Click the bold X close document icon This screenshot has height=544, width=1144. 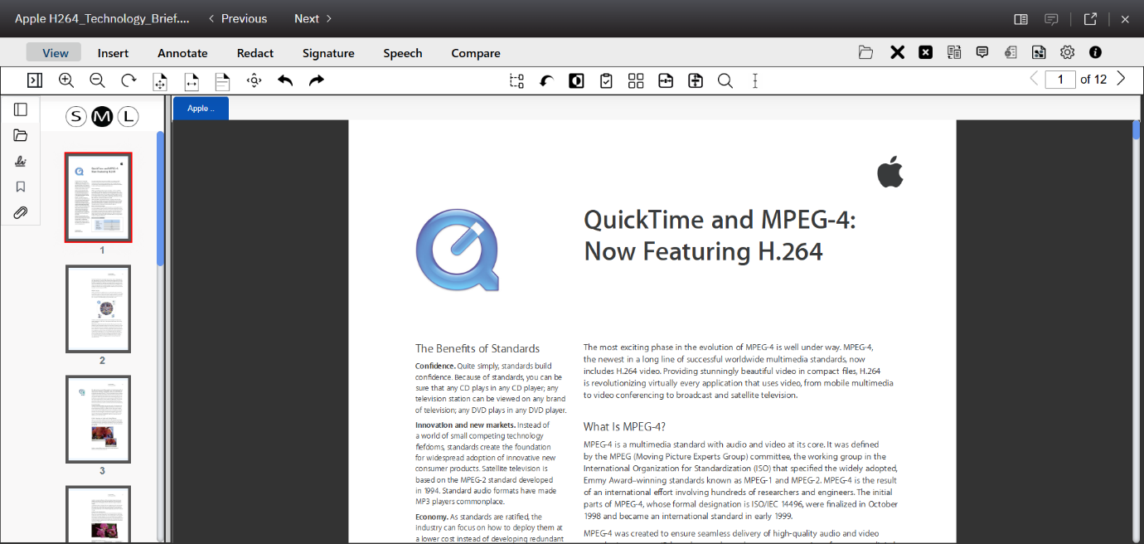pyautogui.click(x=897, y=52)
